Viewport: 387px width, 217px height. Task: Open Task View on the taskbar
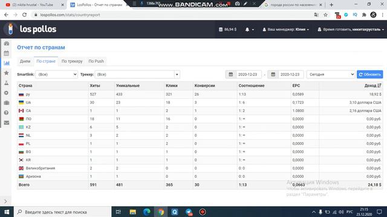pyautogui.click(x=119, y=212)
